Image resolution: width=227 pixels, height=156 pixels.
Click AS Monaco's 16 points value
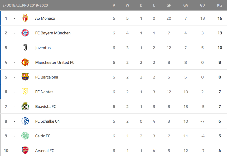(x=220, y=18)
